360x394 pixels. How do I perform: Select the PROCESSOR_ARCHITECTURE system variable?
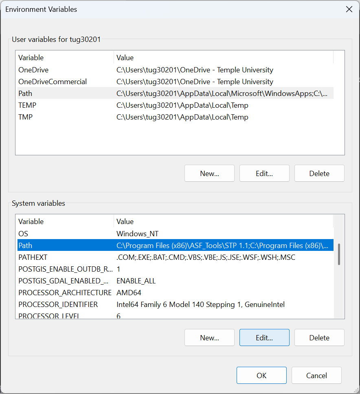(65, 293)
